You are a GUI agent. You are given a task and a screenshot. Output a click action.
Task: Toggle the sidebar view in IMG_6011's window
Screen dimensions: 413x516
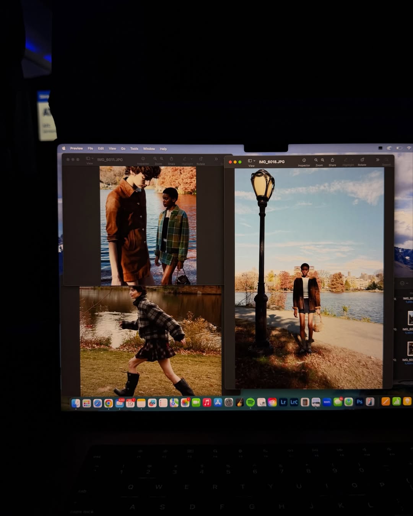[x=88, y=158]
